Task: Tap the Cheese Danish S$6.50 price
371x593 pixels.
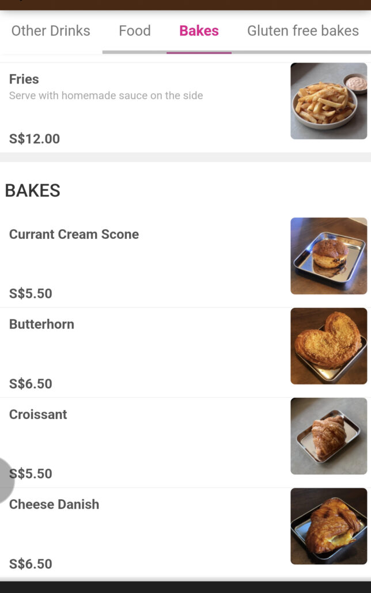Action: [31, 564]
